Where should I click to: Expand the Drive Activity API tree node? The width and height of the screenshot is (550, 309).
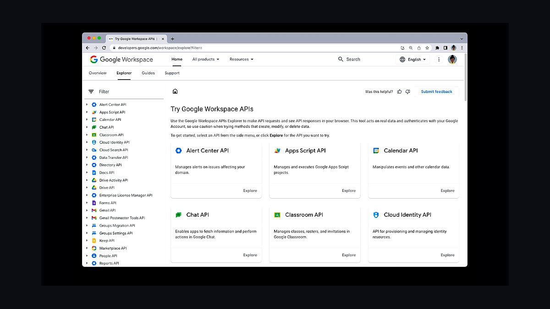tap(87, 180)
